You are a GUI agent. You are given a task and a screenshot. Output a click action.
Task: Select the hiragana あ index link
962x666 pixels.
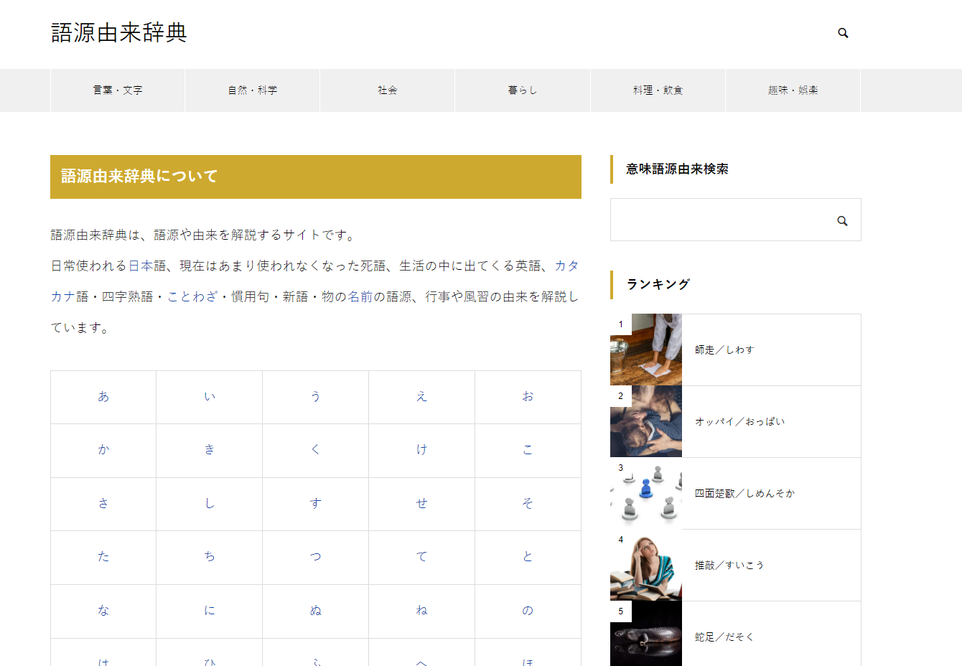click(x=103, y=397)
